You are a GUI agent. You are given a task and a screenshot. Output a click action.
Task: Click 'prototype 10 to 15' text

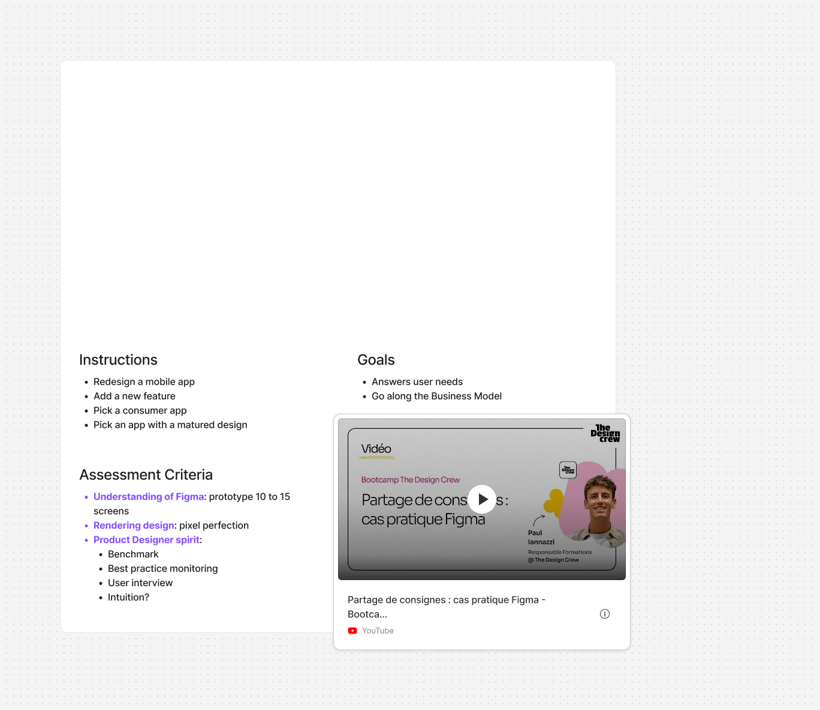[249, 496]
